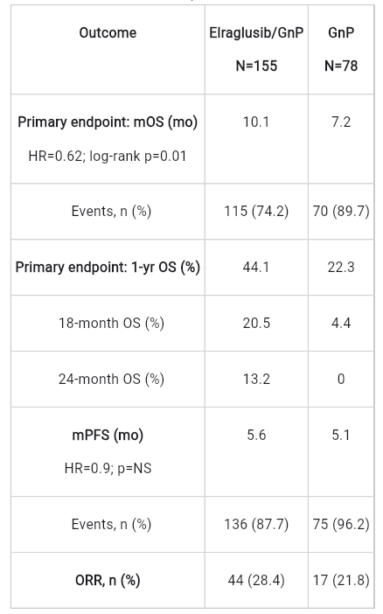Select the Elraglusib/GnP column header

coord(256,32)
